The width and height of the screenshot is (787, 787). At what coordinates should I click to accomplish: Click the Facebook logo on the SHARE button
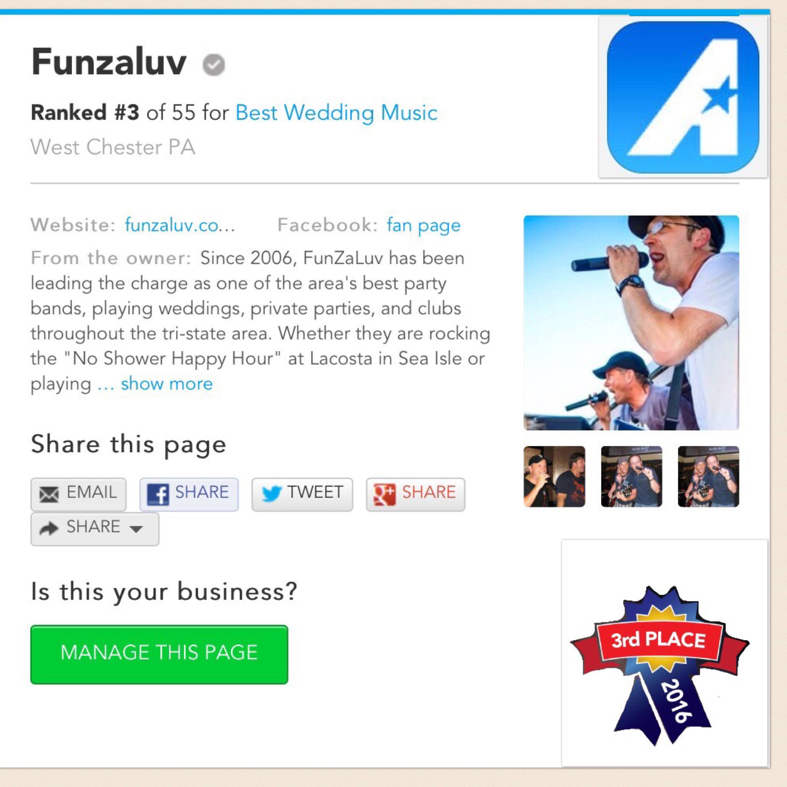[158, 494]
